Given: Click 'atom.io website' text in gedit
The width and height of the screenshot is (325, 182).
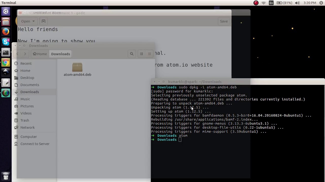Looking at the screenshot, I should [x=189, y=65].
